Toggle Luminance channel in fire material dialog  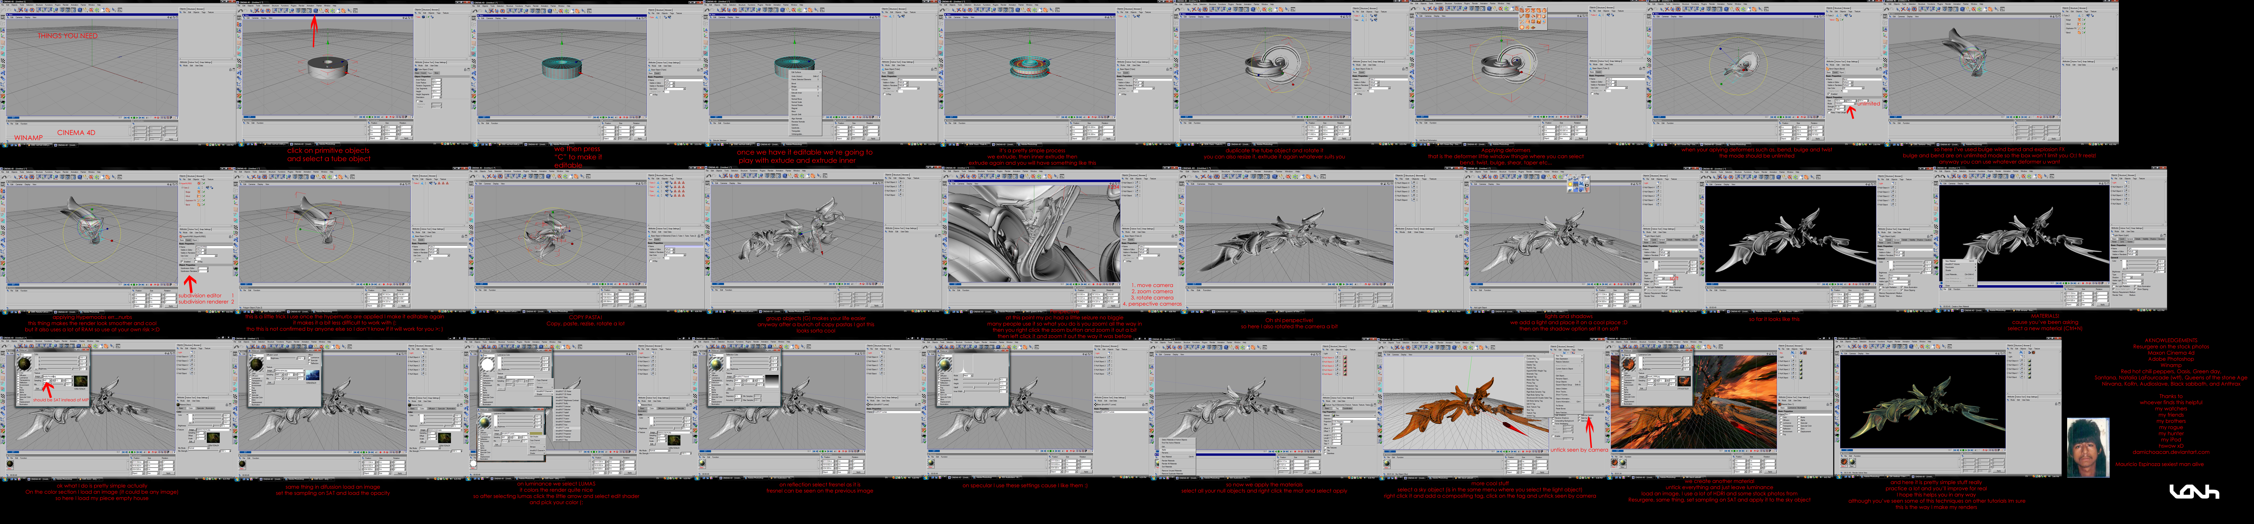click(1622, 378)
